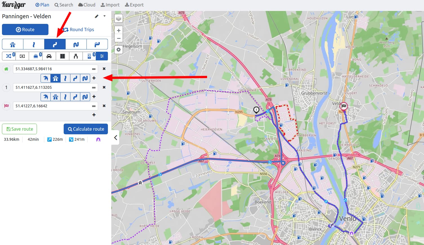Image resolution: width=424 pixels, height=245 pixels.
Task: Open the Export menu
Action: tap(134, 5)
